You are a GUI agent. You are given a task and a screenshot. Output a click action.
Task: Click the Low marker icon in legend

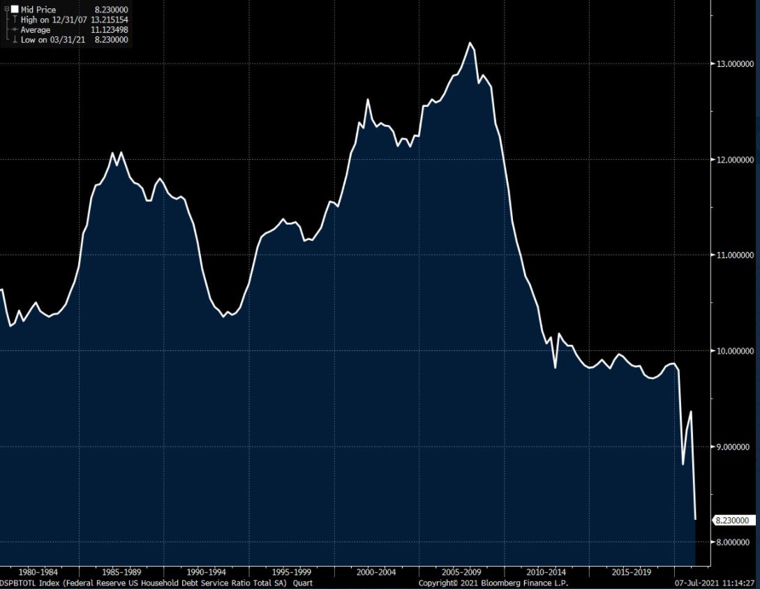tap(15, 40)
